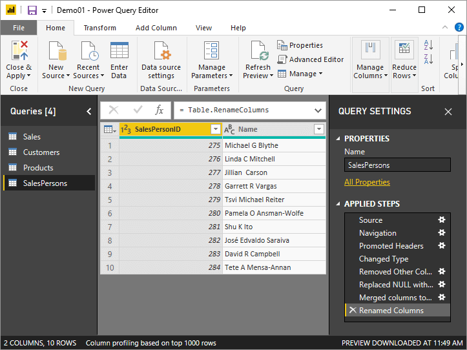Open All Properties link
This screenshot has height=350, width=467.
[x=367, y=182]
